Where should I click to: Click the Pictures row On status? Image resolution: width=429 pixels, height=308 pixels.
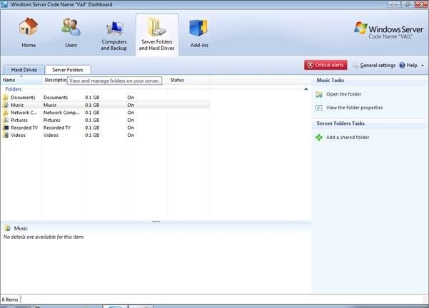tap(131, 120)
